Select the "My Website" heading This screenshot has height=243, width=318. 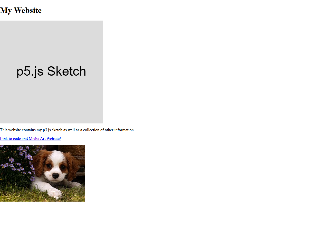tap(21, 10)
